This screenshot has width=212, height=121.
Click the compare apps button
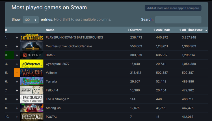tap(173, 8)
